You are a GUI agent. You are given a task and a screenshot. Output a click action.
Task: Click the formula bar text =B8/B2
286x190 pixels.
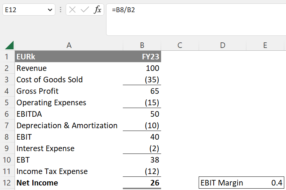click(x=124, y=10)
